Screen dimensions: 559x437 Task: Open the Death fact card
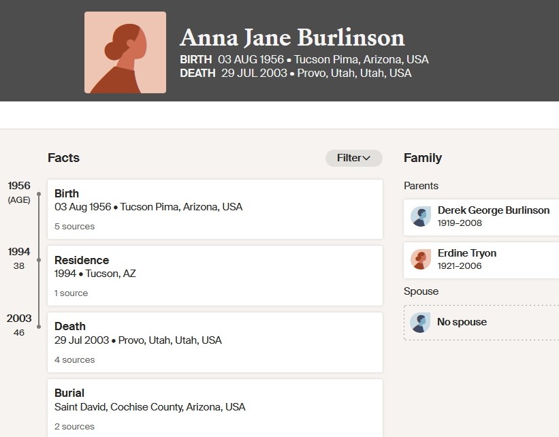tap(214, 334)
